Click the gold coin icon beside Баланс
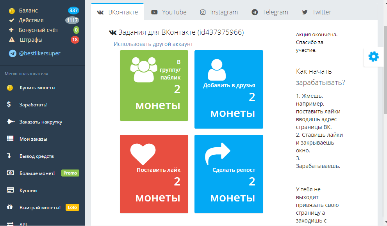This screenshot has height=226, width=387. (x=12, y=11)
